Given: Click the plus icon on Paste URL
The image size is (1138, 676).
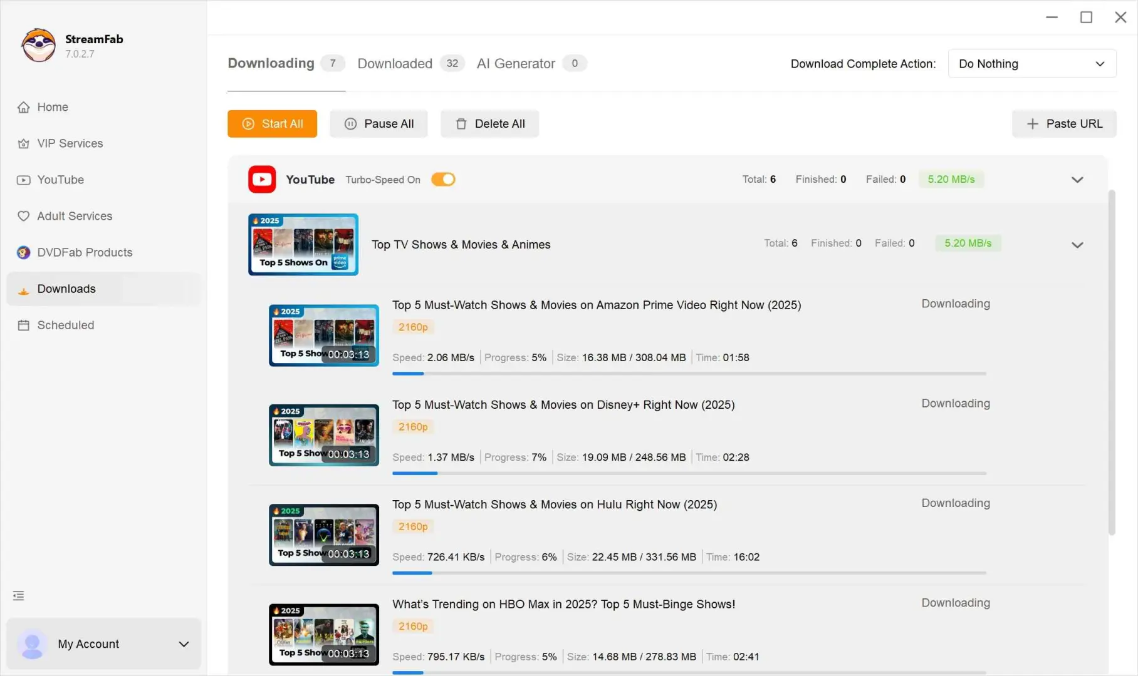Looking at the screenshot, I should click(1033, 124).
